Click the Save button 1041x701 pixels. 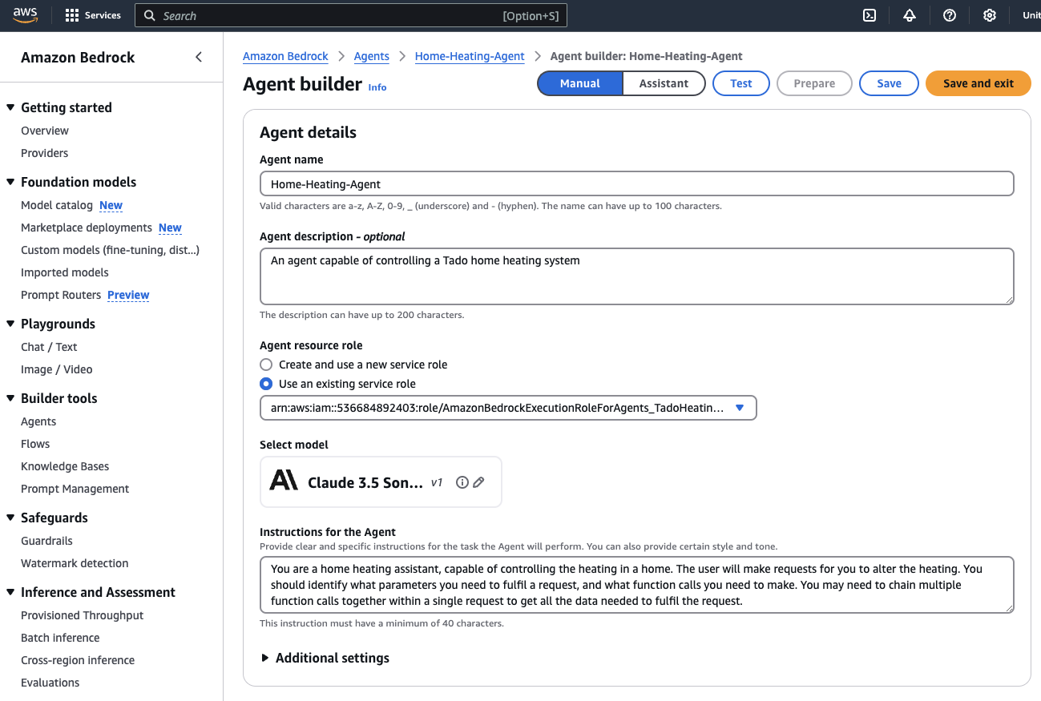[x=889, y=83]
